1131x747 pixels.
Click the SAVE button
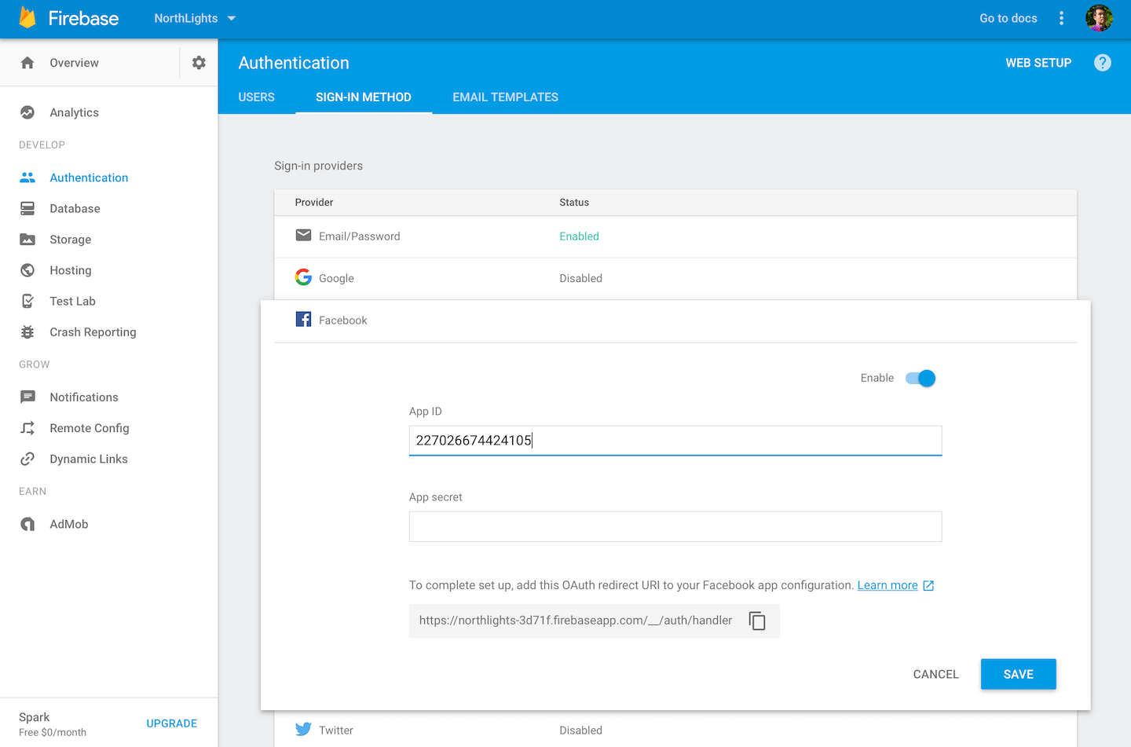(1018, 674)
